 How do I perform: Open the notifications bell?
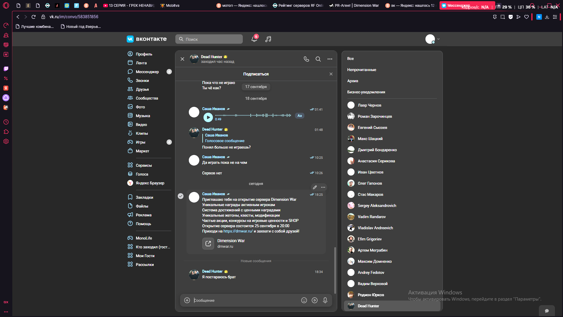tap(254, 39)
